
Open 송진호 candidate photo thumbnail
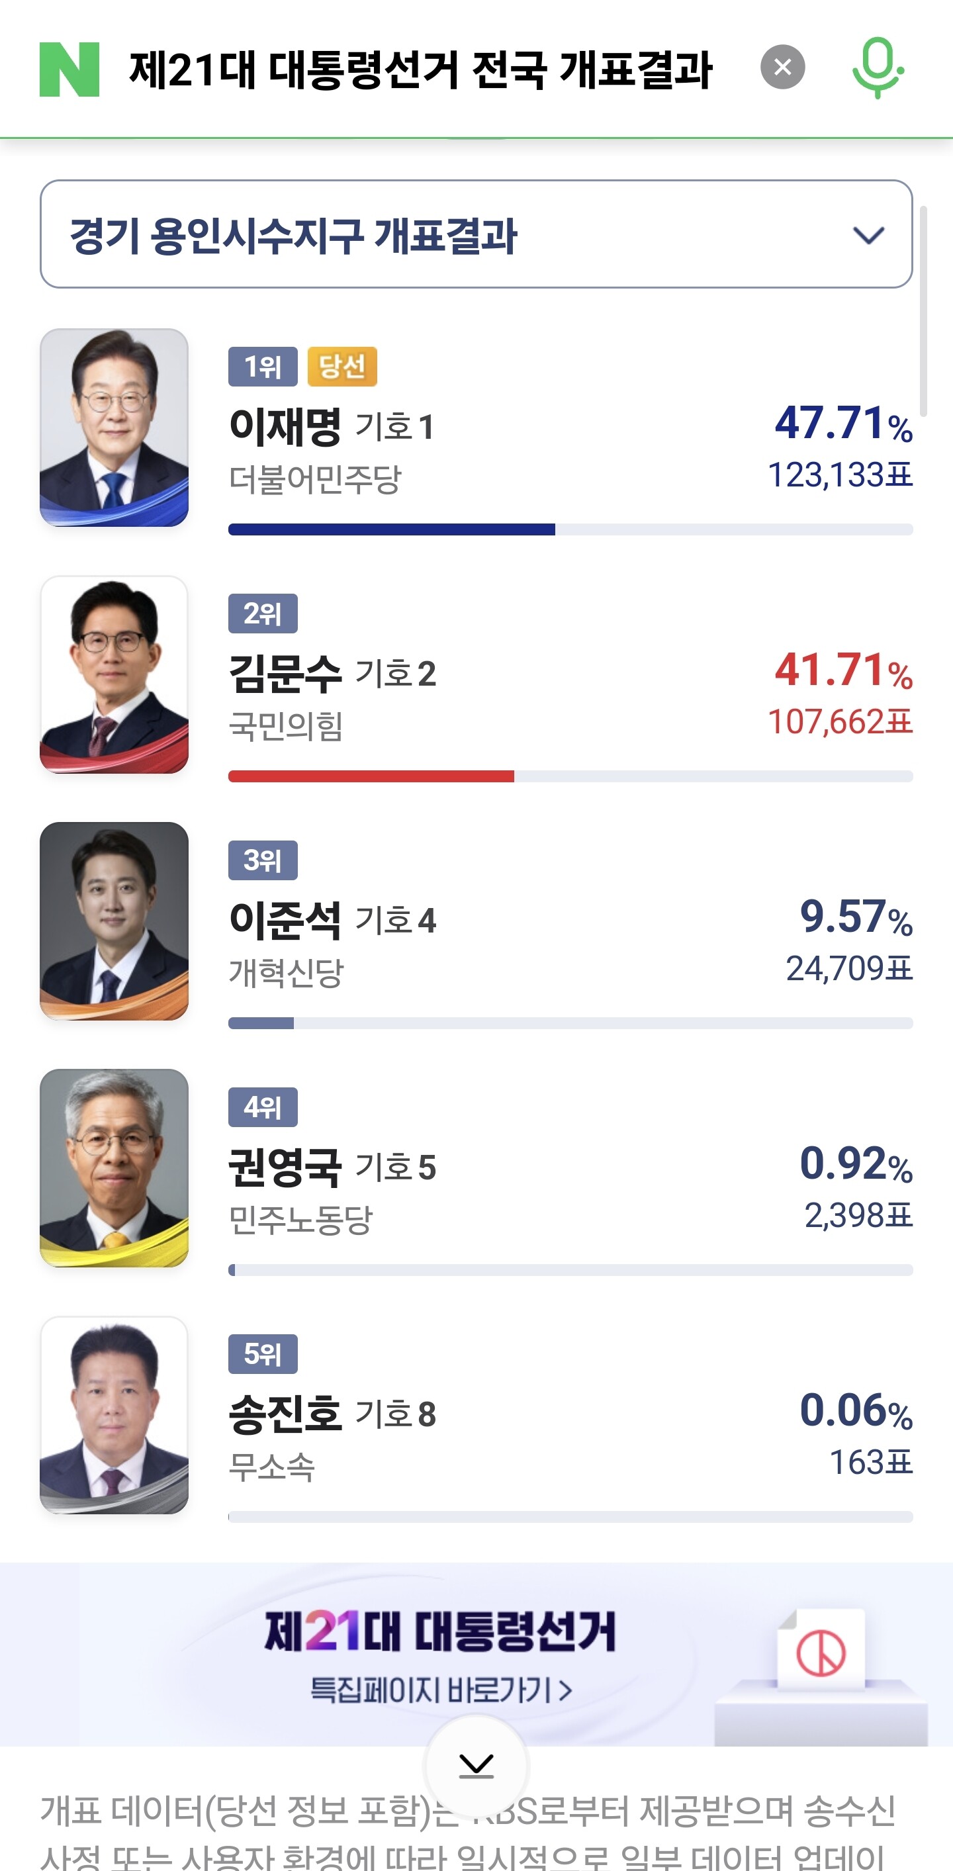pos(114,1415)
